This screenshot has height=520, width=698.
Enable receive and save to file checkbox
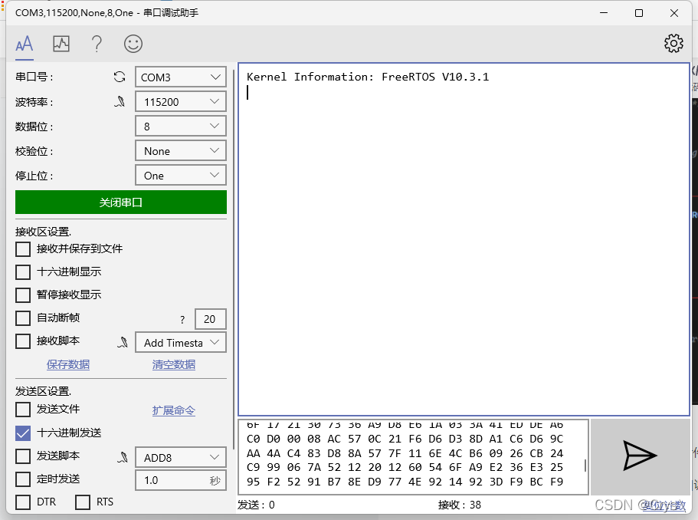[x=23, y=249]
